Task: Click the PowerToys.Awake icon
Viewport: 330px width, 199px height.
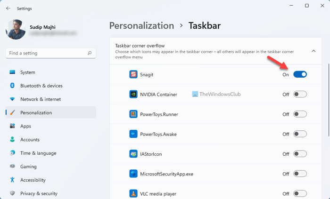Action: point(133,134)
